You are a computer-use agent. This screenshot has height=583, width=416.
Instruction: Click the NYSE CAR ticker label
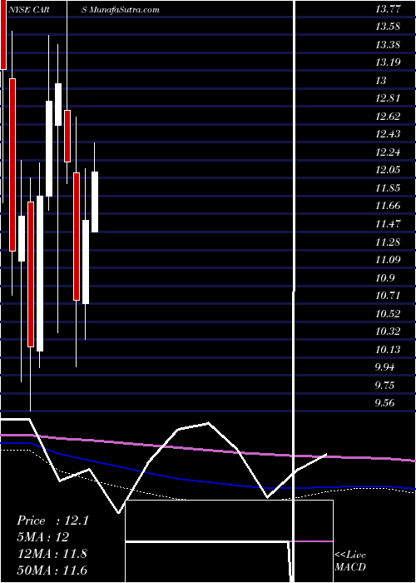[28, 10]
